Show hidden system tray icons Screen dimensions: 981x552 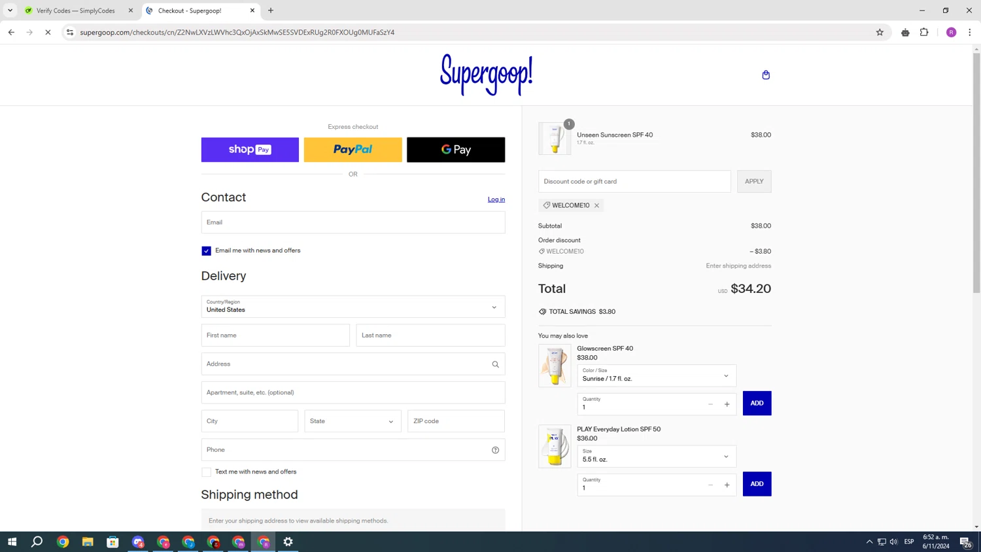tap(869, 542)
